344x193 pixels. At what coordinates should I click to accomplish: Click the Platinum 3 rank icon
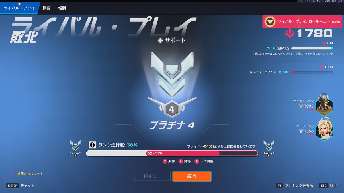click(x=269, y=148)
